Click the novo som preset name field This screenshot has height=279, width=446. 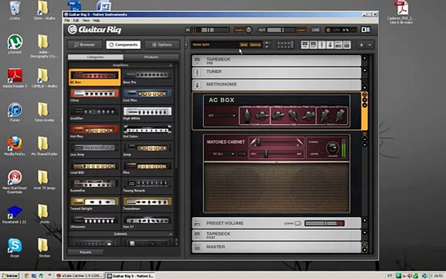coord(215,45)
